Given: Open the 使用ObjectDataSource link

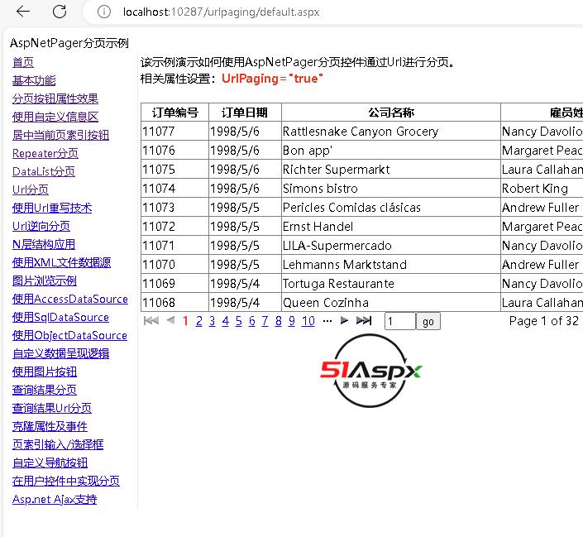Looking at the screenshot, I should point(69,336).
